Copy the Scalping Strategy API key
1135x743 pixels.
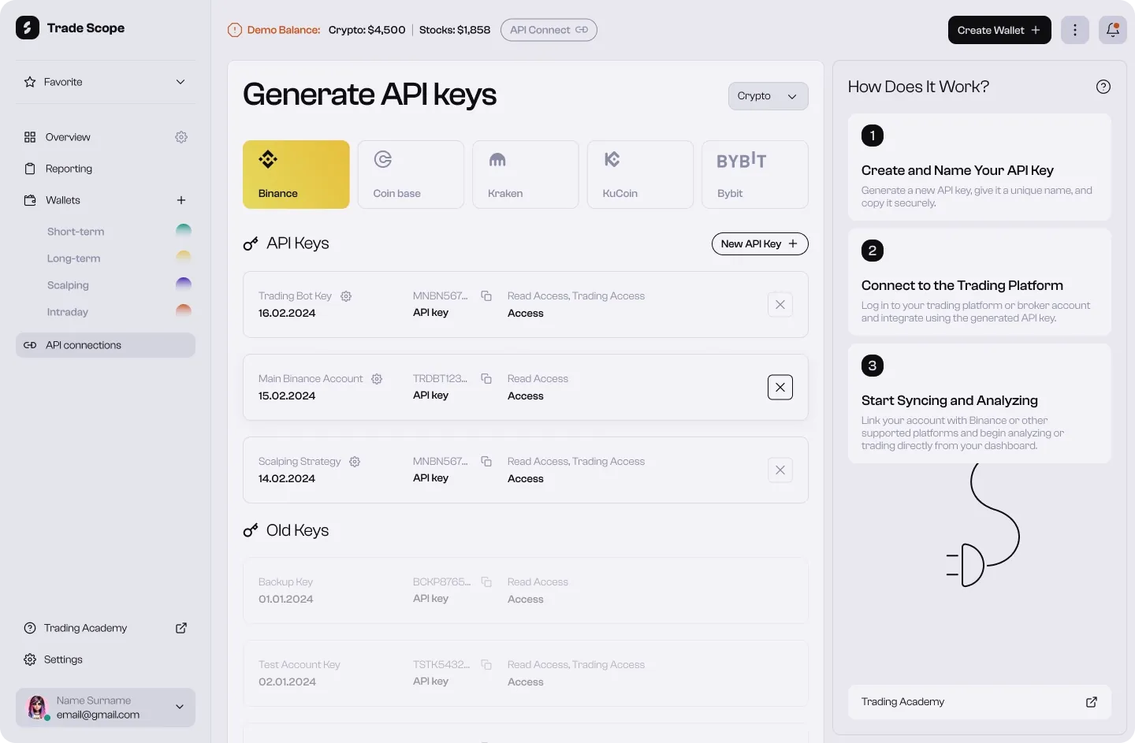click(486, 462)
